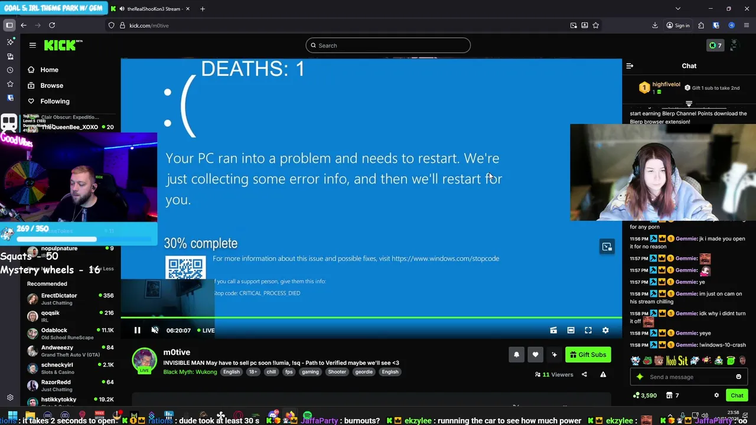
Task: Click the Kick logo
Action: click(63, 45)
